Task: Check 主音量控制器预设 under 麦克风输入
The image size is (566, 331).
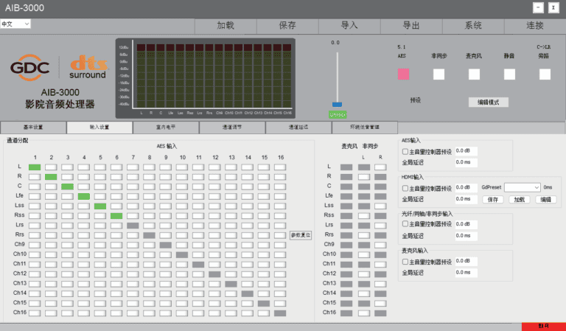Action: click(405, 262)
